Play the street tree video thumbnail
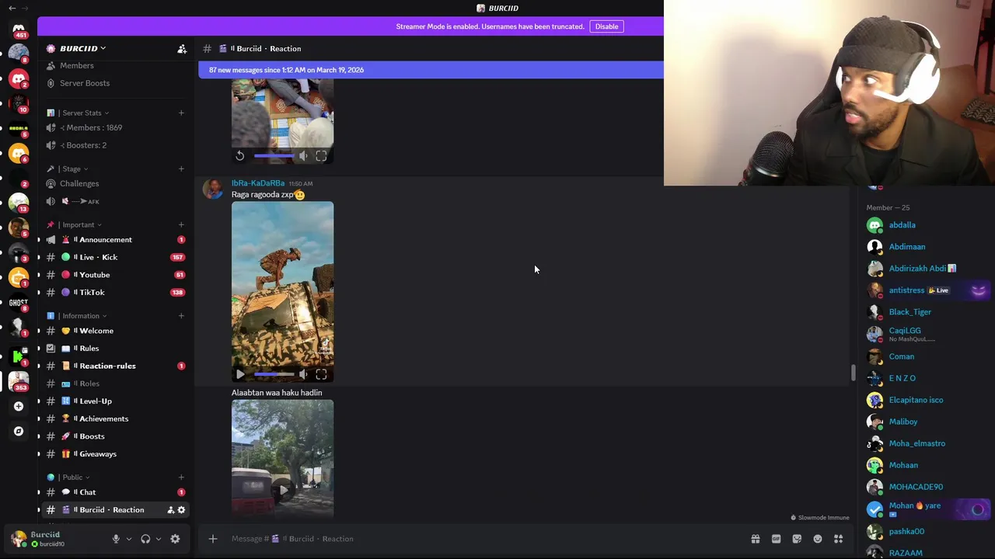 click(x=282, y=489)
